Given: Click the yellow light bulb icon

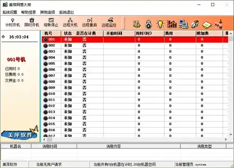Looking at the screenshot, I should (160, 24).
